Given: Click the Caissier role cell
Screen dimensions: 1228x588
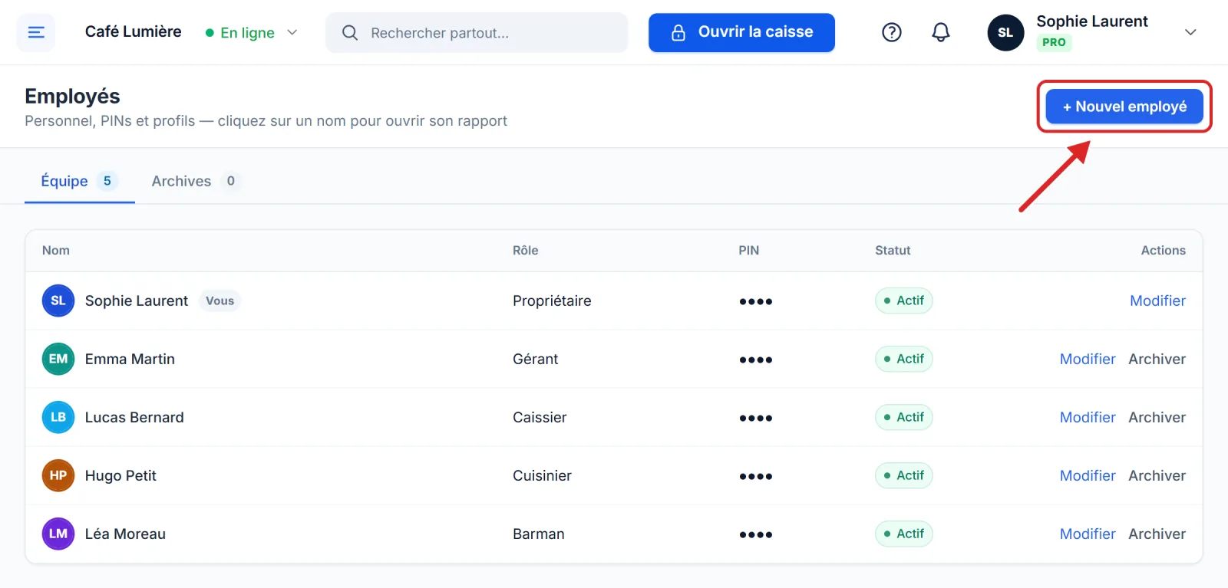Looking at the screenshot, I should (540, 417).
